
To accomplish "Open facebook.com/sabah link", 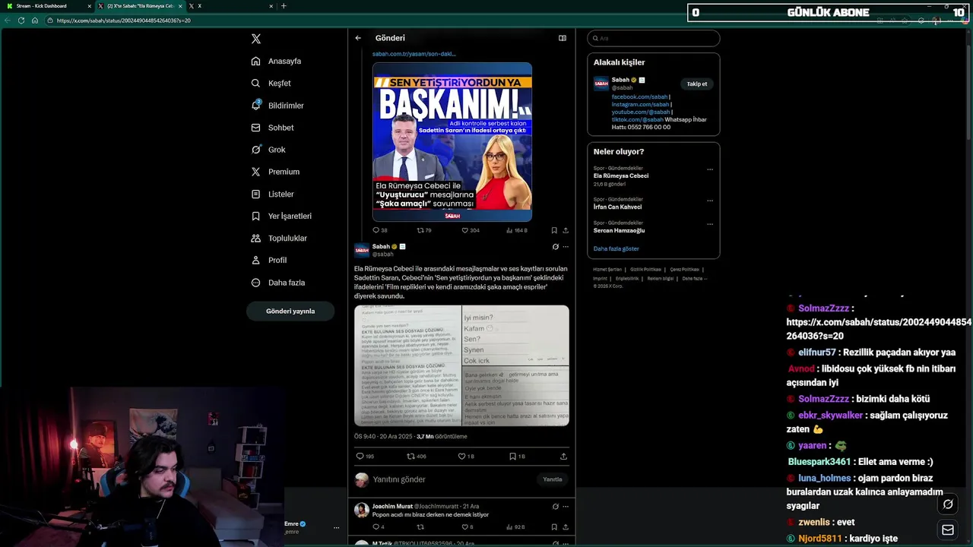I will point(639,97).
